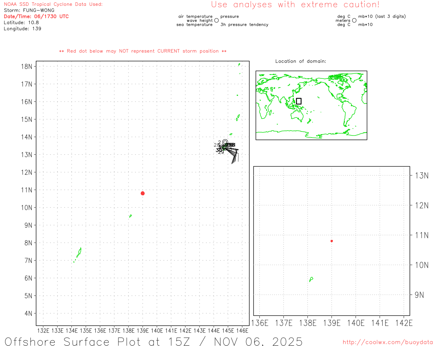Viewport: 433px width, 346px height.
Task: Click the 'sea temperature' legend label
Action: click(x=195, y=25)
